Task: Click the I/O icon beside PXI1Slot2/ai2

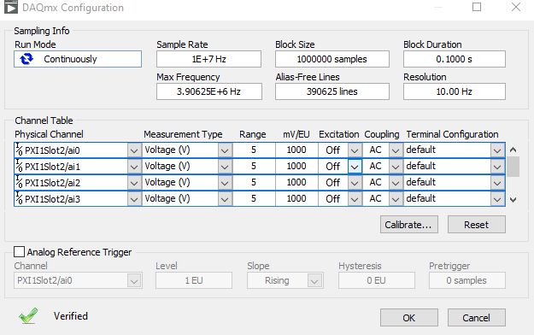Action: 19,182
